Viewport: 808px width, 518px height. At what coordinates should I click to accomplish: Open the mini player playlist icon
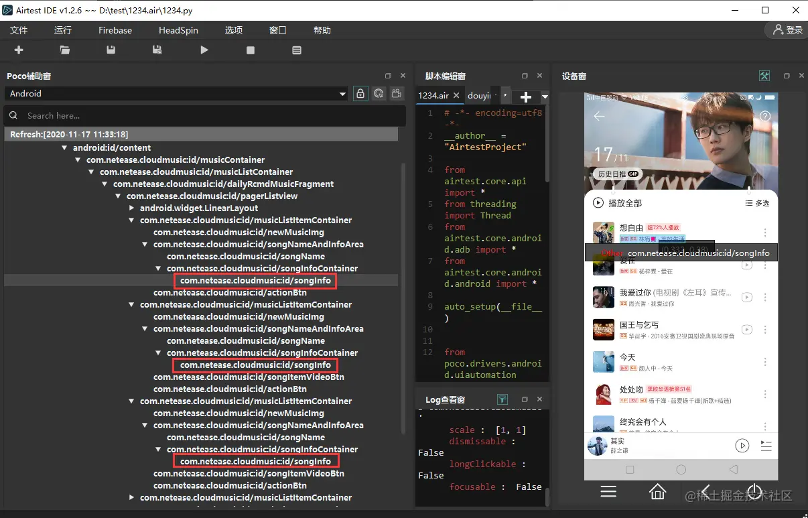click(766, 446)
